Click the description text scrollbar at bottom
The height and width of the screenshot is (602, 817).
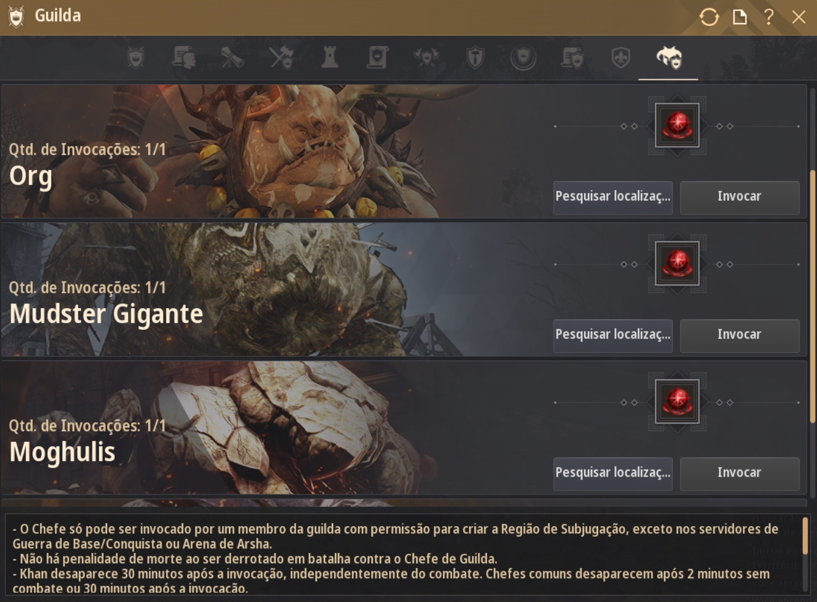pyautogui.click(x=806, y=536)
